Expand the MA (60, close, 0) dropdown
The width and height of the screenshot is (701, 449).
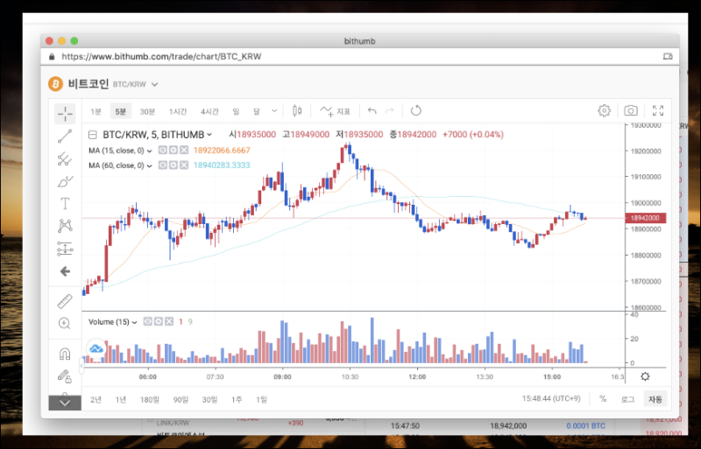point(149,166)
